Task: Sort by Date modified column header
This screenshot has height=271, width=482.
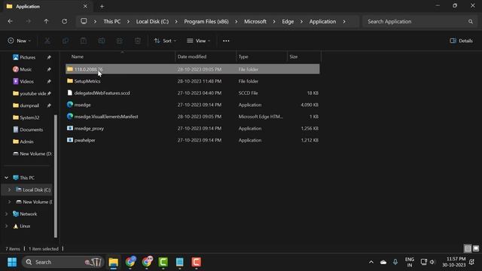Action: click(x=192, y=57)
